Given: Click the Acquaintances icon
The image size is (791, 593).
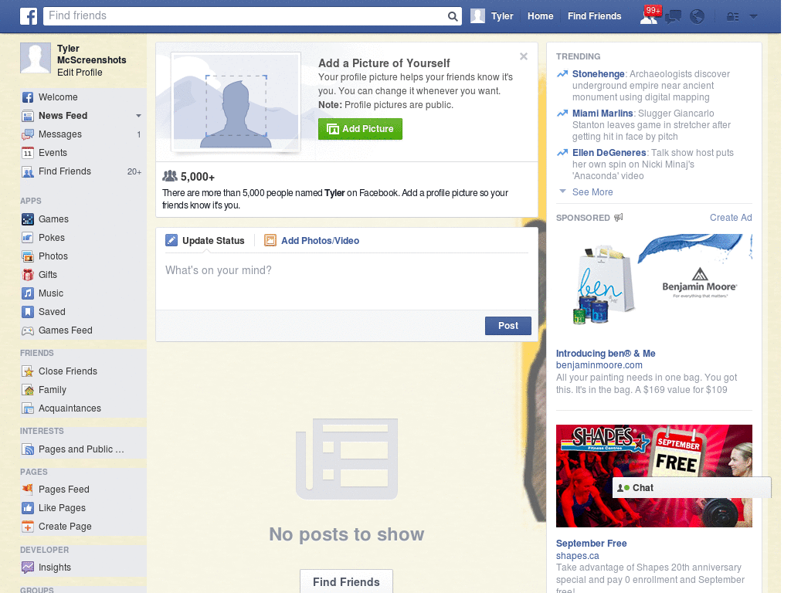Looking at the screenshot, I should click(28, 408).
